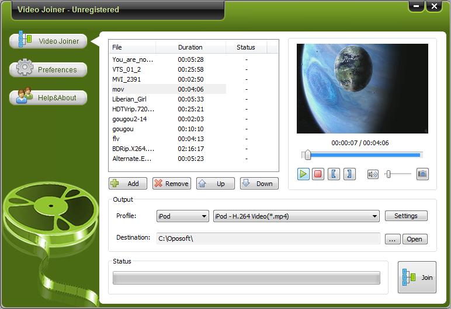The width and height of the screenshot is (451, 309).
Task: Stop the preview playback
Action: coord(318,174)
